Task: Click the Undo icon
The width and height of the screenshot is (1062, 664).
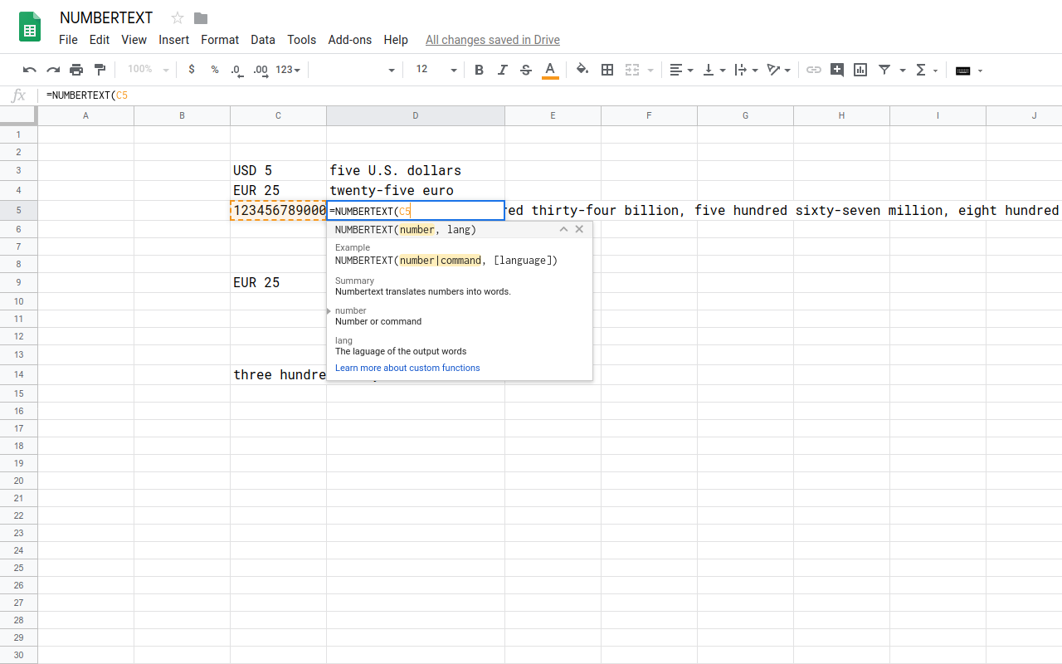Action: tap(30, 70)
